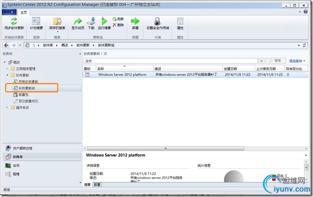Viewport: 313px width, 197px height.
Task: Sort by 符合百分比 column header
Action: (296, 69)
